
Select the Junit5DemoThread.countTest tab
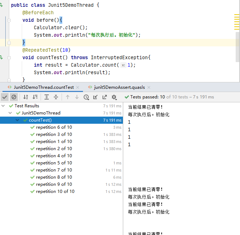coord(43,87)
